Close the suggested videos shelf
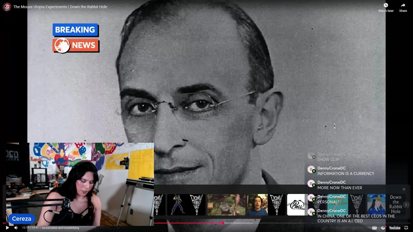 [404, 189]
